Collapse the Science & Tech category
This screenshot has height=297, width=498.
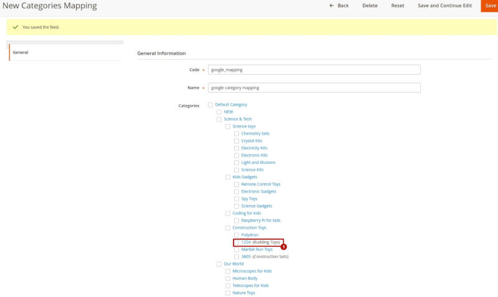[x=238, y=119]
